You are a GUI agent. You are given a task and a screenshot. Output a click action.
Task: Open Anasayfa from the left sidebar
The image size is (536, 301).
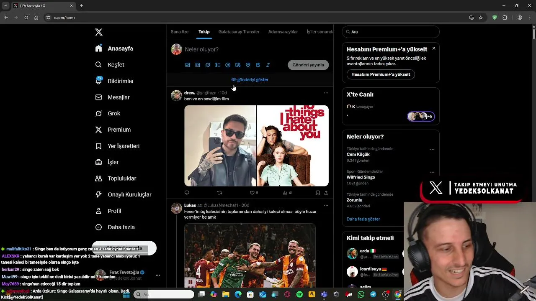pos(114,48)
